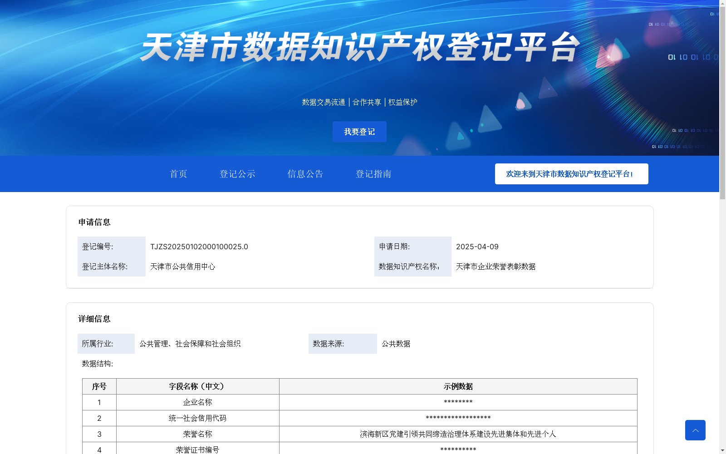This screenshot has width=726, height=454.
Task: Open 登记指南 nav item
Action: point(373,174)
